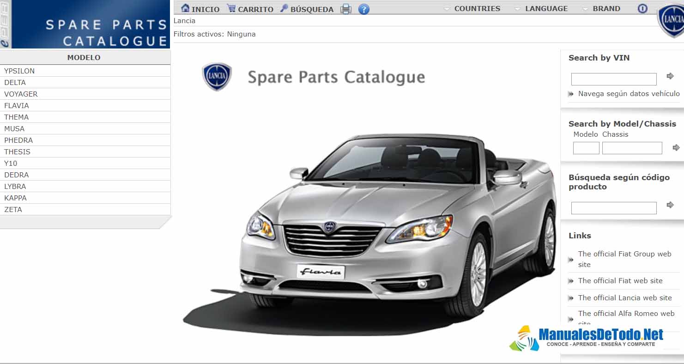Open the official Fiat web site link
The height and width of the screenshot is (364, 684).
(x=620, y=281)
